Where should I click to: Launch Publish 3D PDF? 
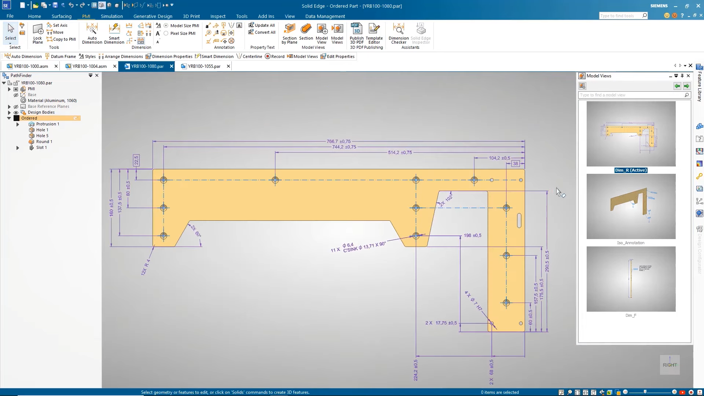356,33
